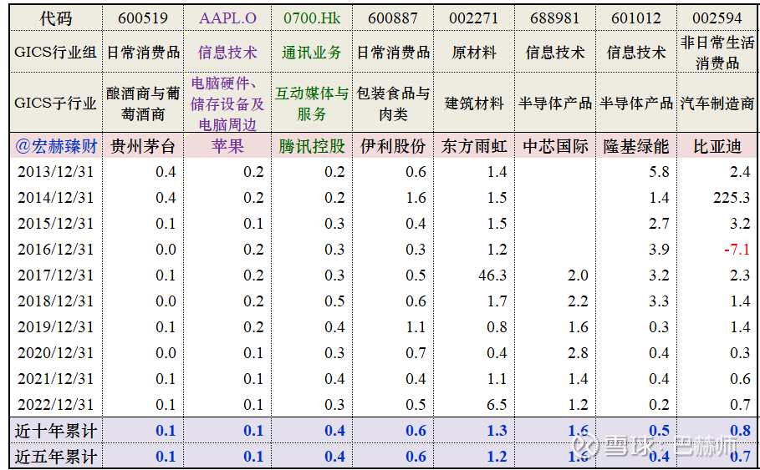Select stock code 600519

click(x=142, y=19)
